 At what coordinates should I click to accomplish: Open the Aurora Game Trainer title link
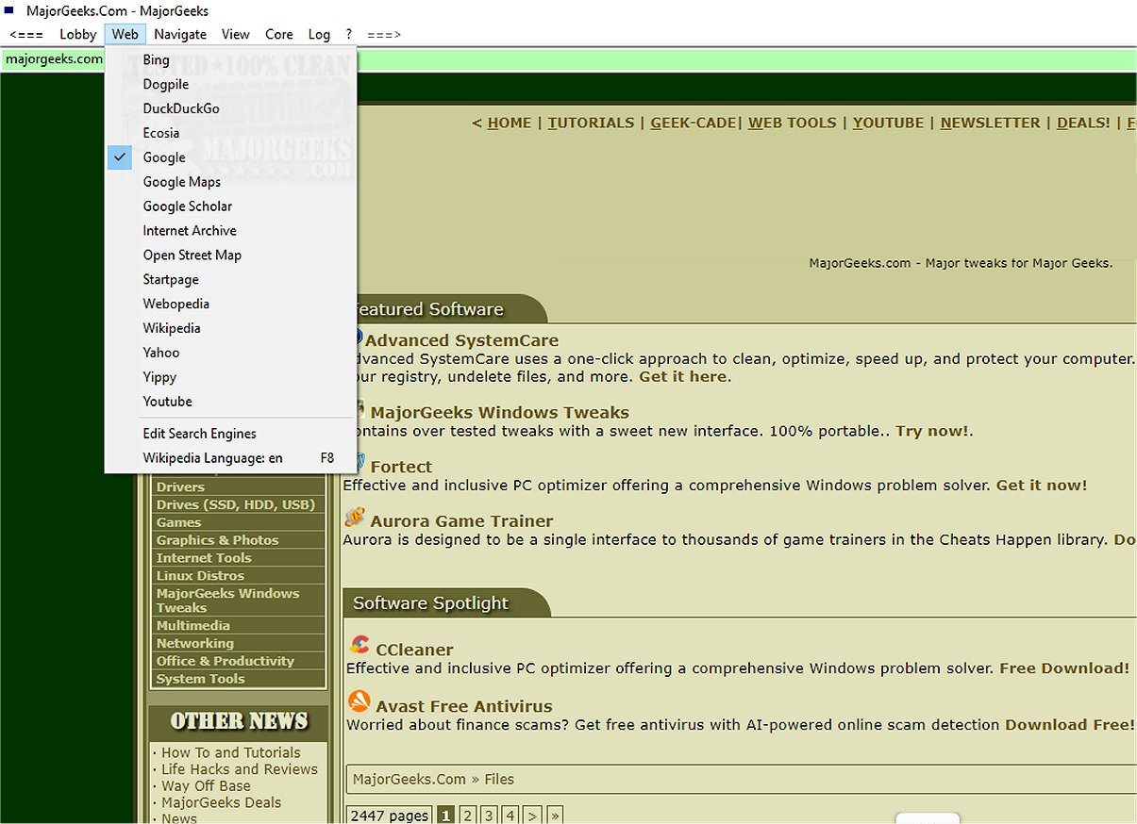click(461, 521)
